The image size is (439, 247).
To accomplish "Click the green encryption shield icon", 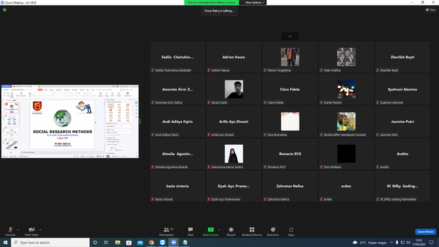I will (5, 10).
